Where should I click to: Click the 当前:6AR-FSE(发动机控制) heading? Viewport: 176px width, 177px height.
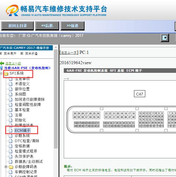tap(27, 68)
